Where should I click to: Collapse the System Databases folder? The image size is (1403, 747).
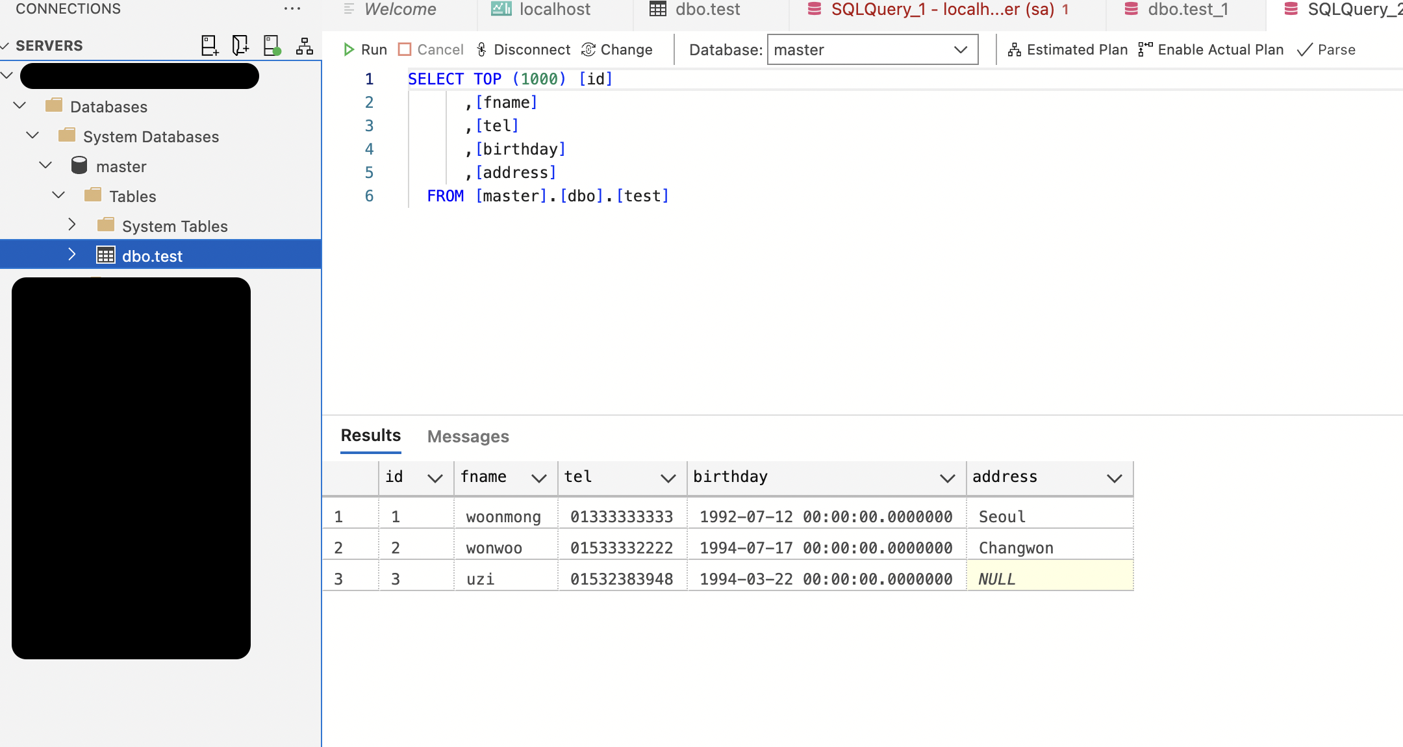tap(33, 136)
